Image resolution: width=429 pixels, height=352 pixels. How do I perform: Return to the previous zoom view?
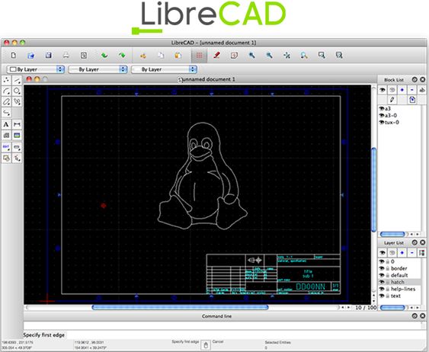(304, 56)
